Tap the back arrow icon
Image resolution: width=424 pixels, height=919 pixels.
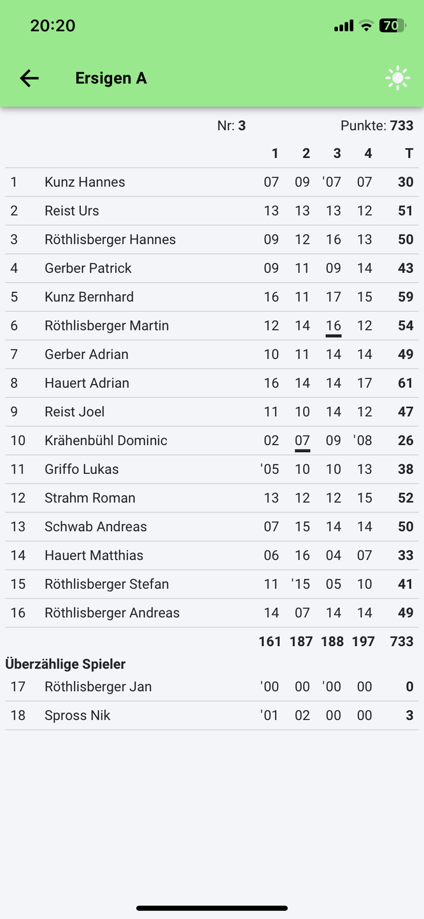point(29,78)
